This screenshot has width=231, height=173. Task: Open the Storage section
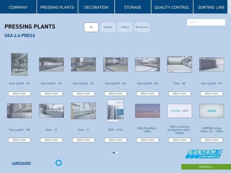133,7
